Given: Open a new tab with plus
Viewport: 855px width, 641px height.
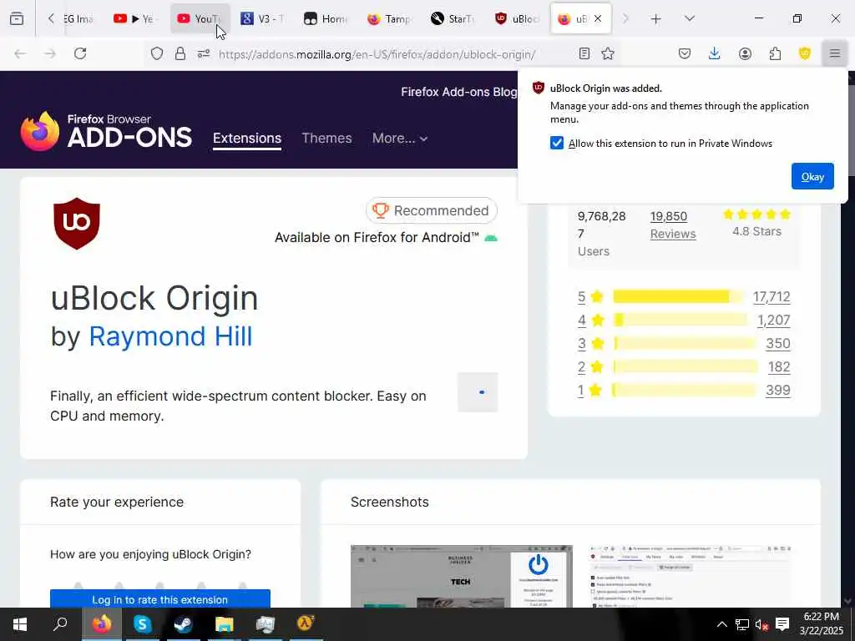Looking at the screenshot, I should click(656, 19).
